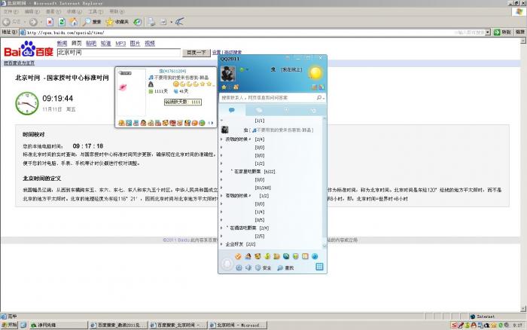The height and width of the screenshot is (330, 527).
Task: Click the 图片 link on Baidu
Action: coord(135,44)
